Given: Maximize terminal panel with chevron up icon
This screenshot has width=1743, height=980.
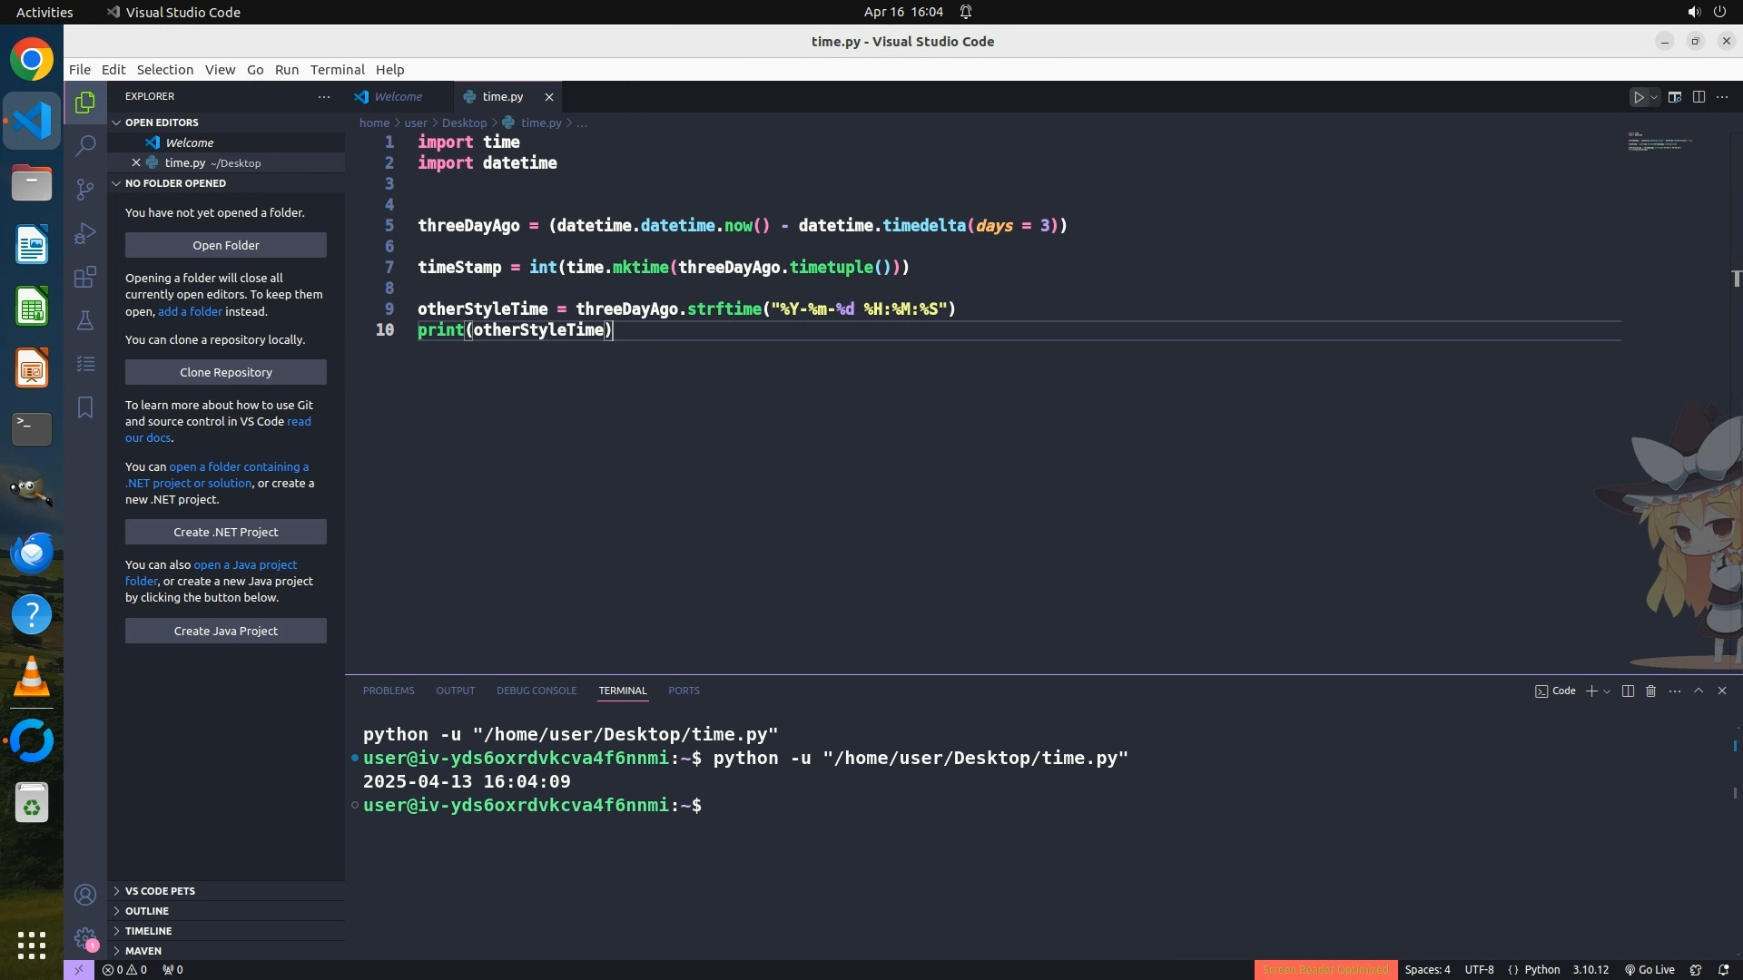Looking at the screenshot, I should 1699,691.
